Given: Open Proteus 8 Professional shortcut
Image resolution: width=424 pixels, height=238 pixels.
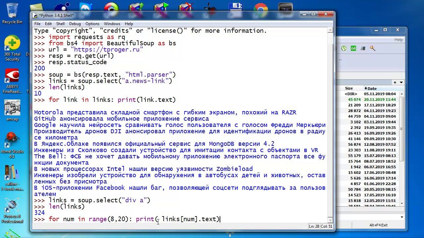Looking at the screenshot, I should point(12,211).
